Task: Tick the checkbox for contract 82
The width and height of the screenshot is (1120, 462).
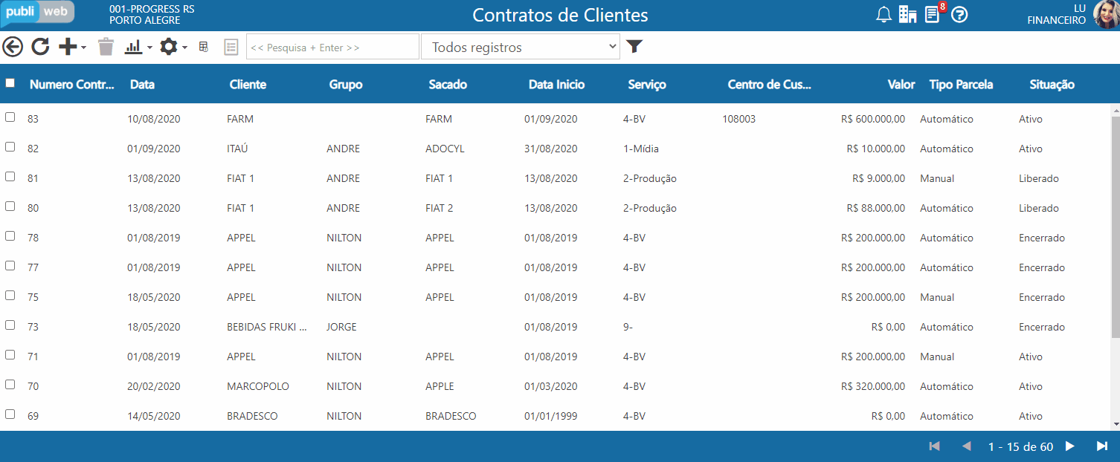Action: [10, 147]
